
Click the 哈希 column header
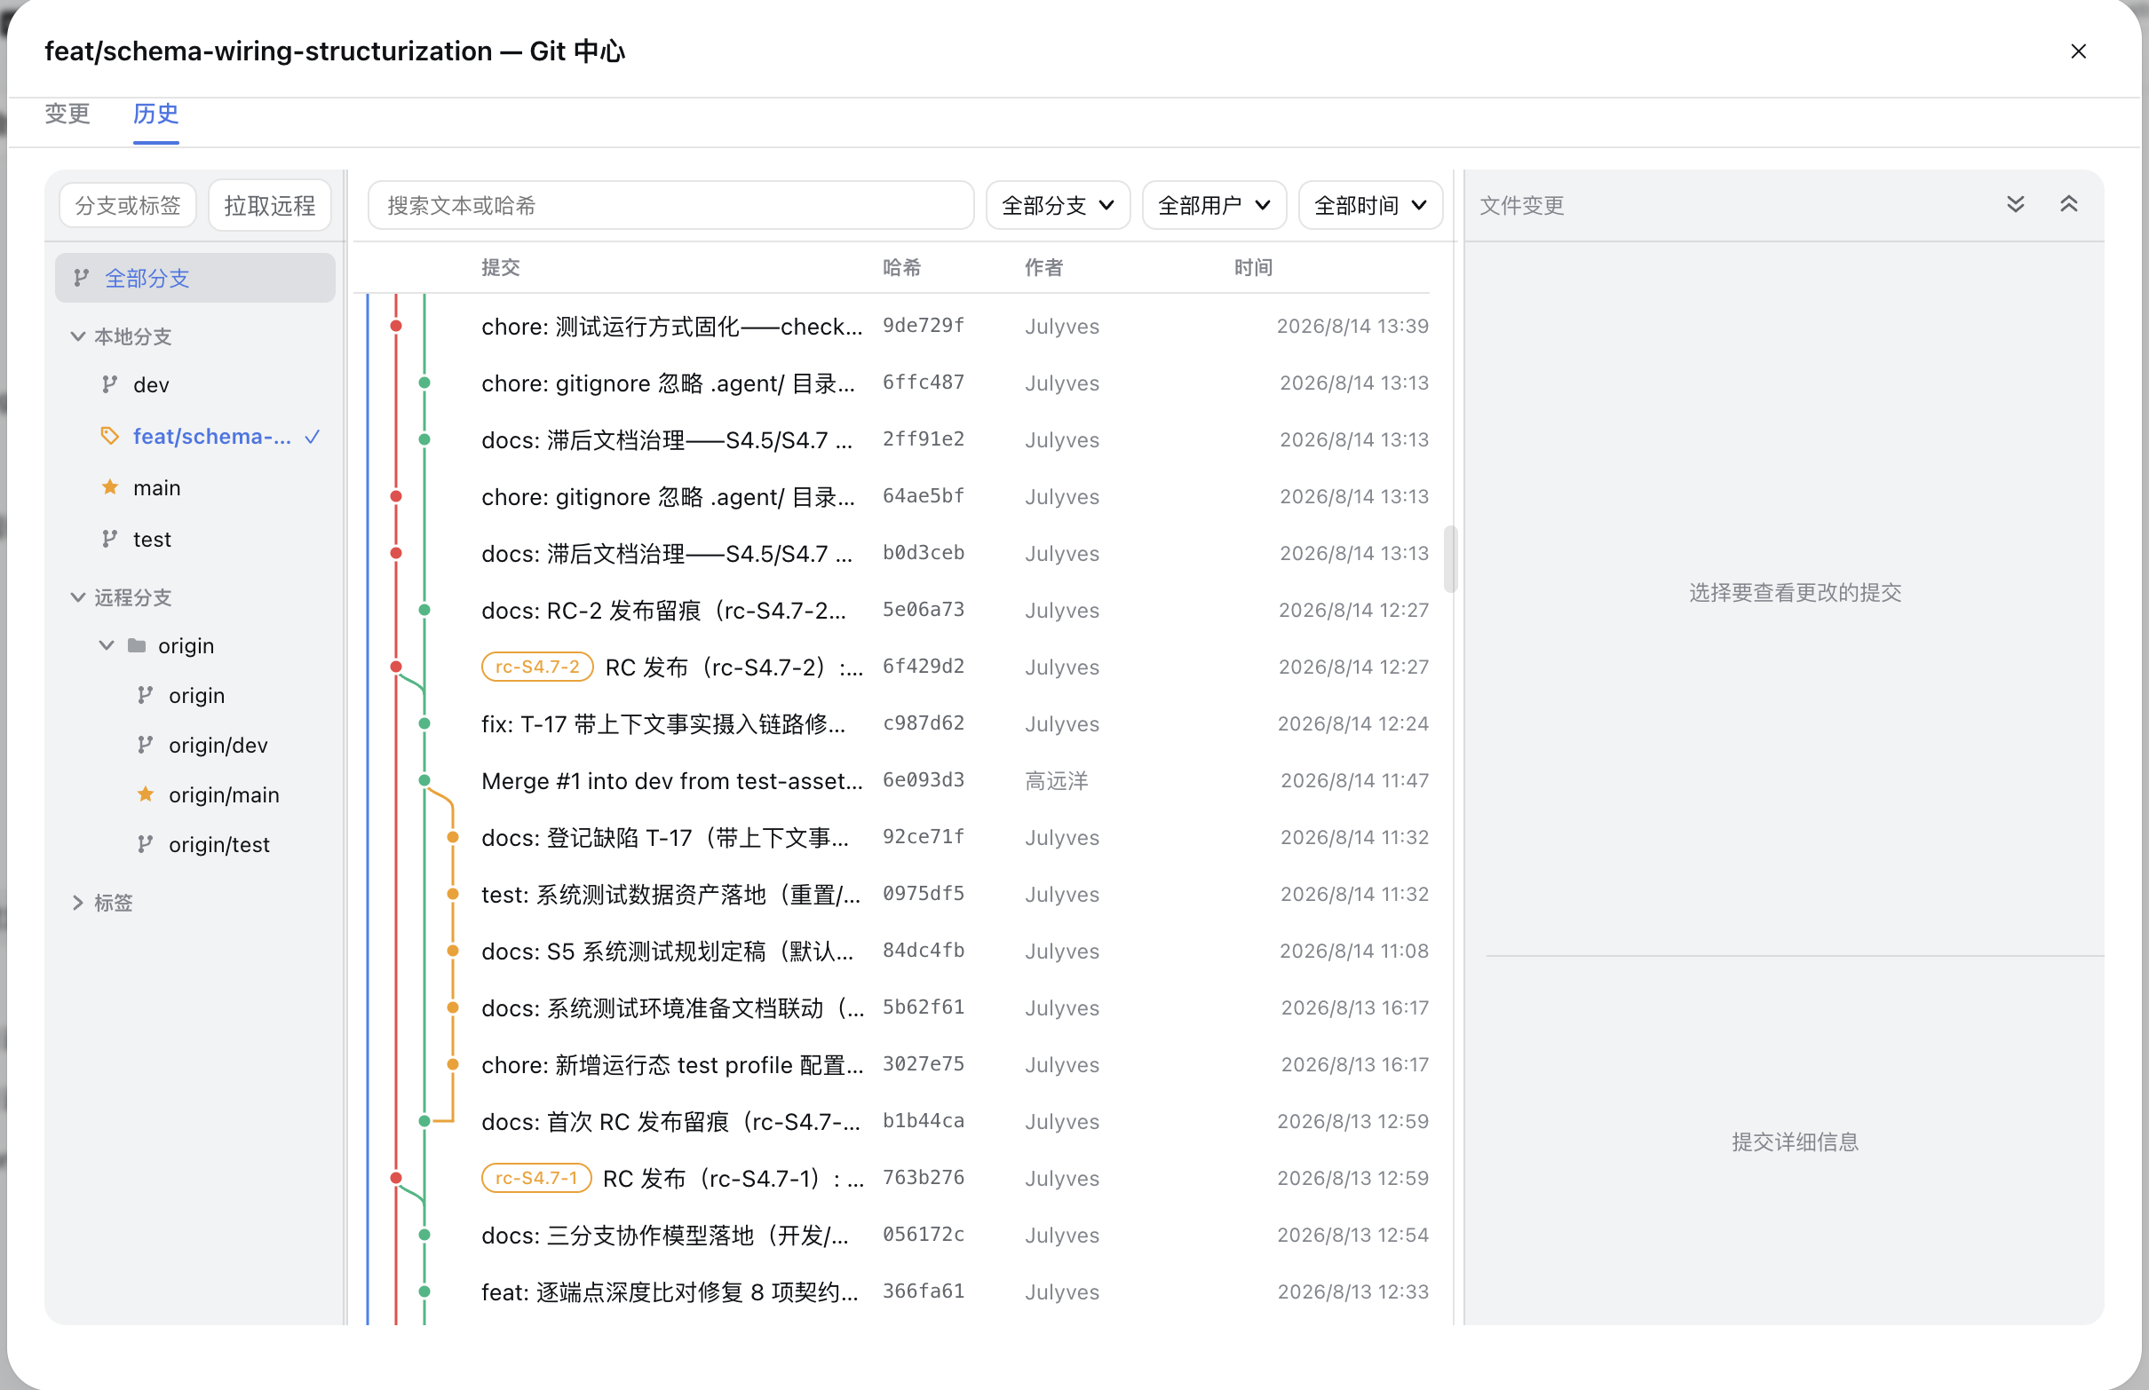click(x=901, y=267)
